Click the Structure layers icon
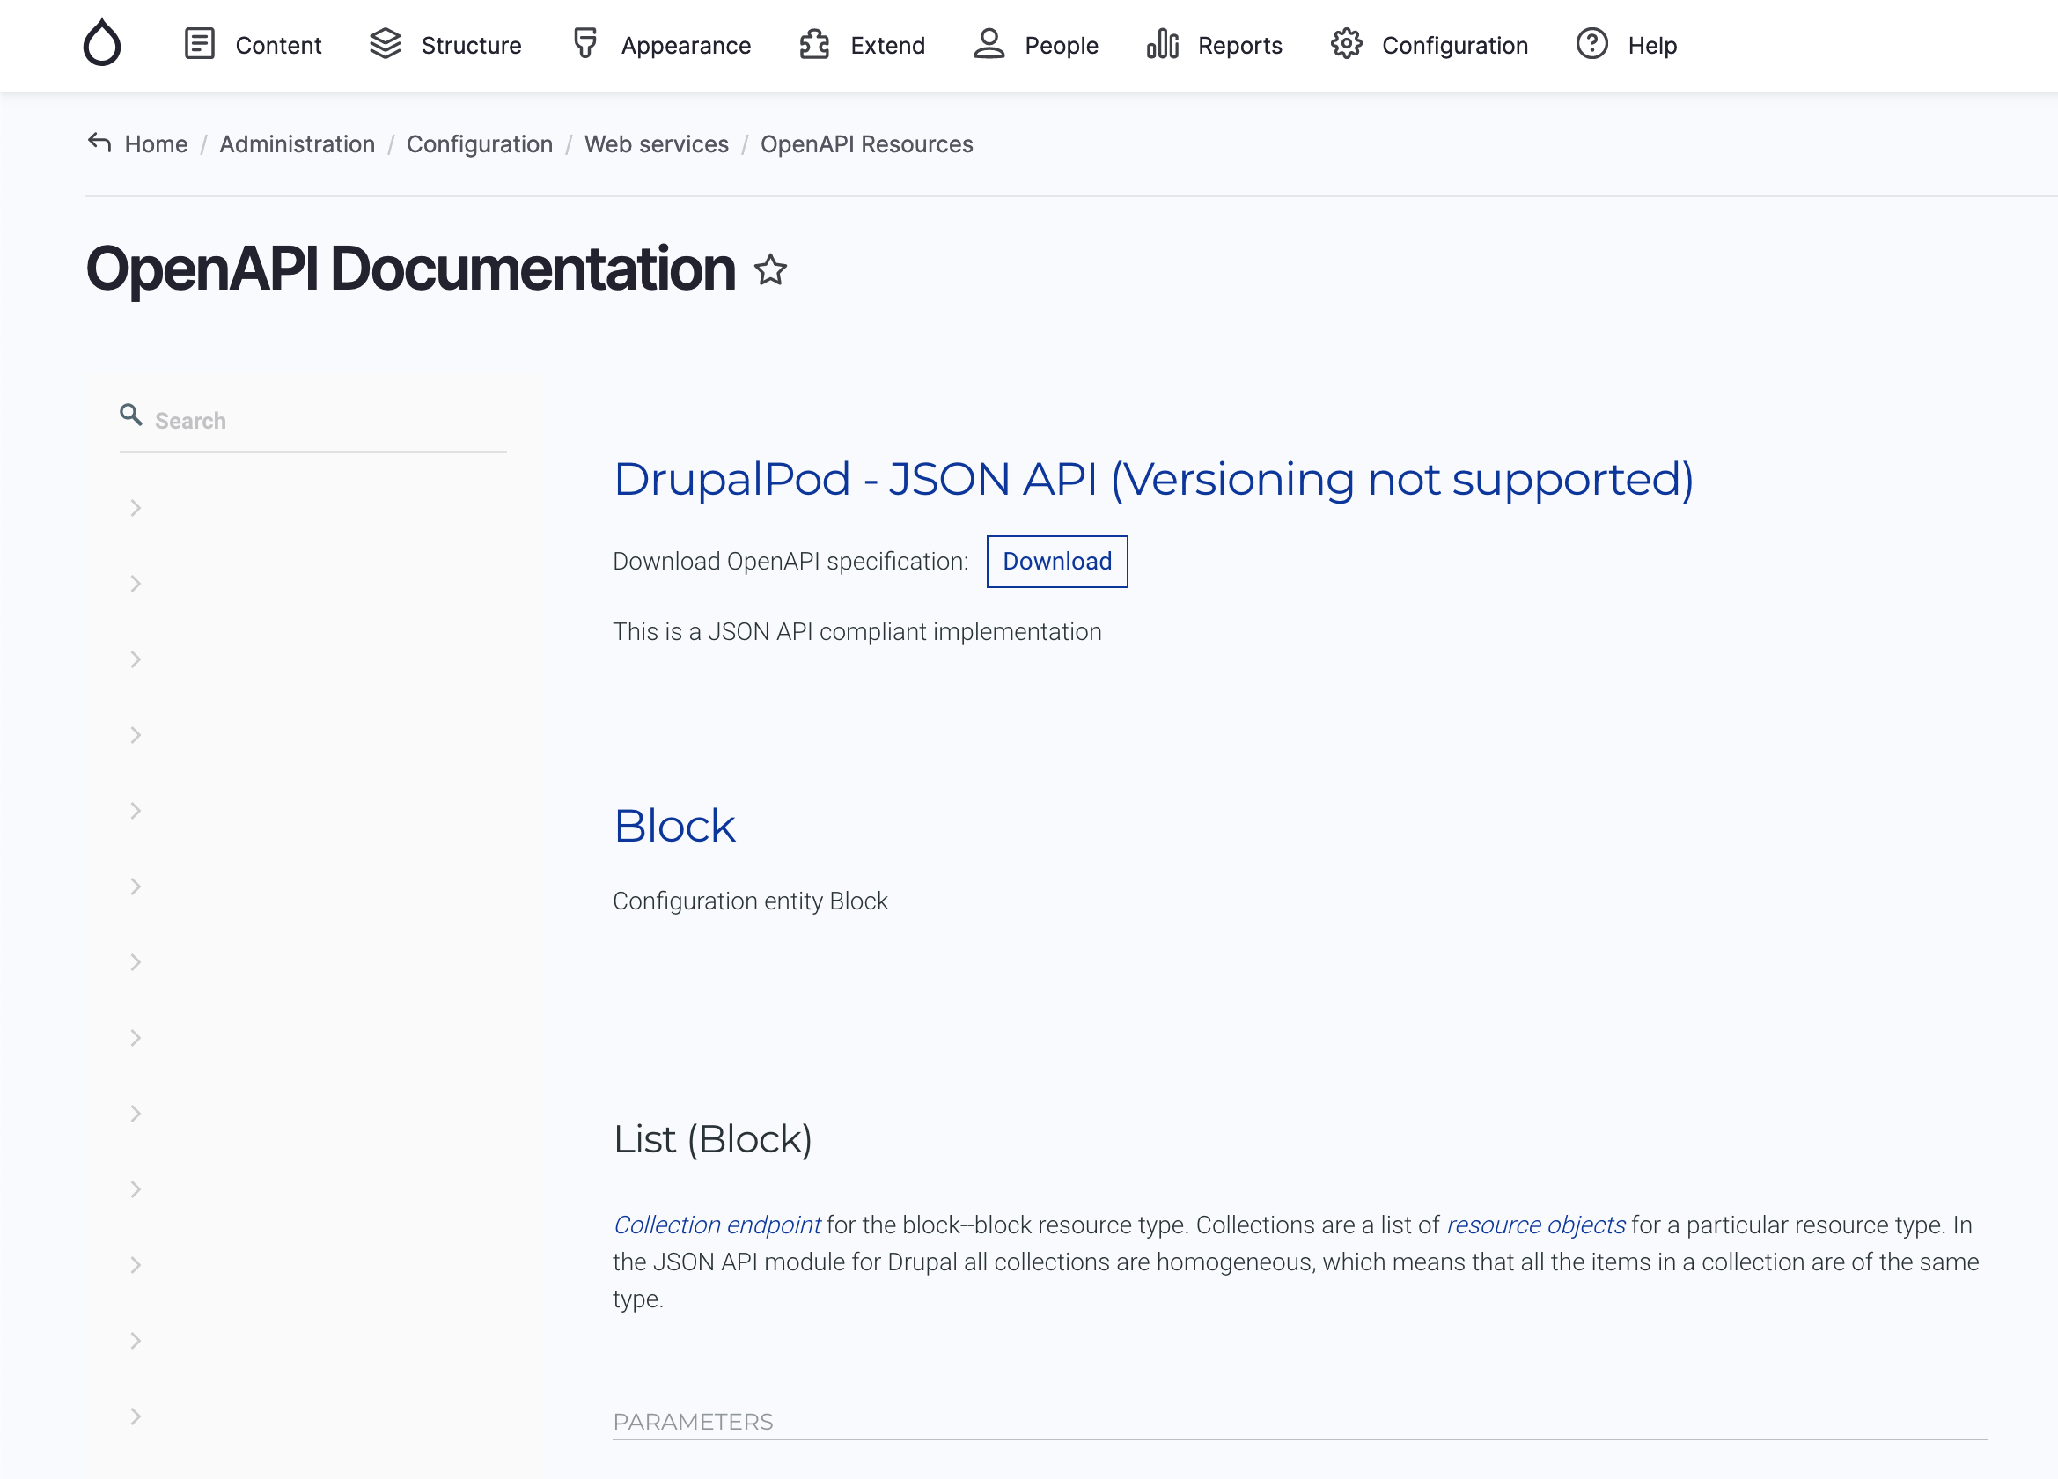This screenshot has height=1479, width=2058. [386, 43]
